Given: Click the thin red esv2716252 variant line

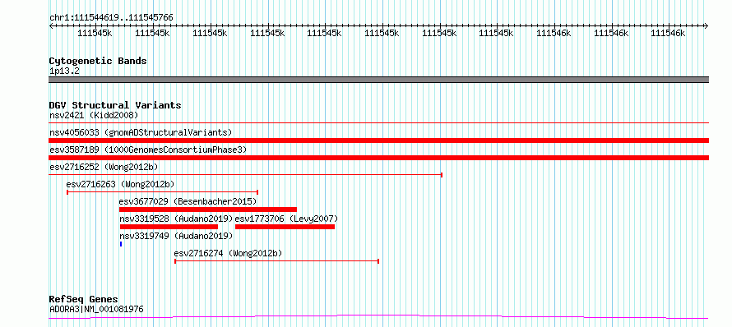Looking at the screenshot, I should 246,175.
